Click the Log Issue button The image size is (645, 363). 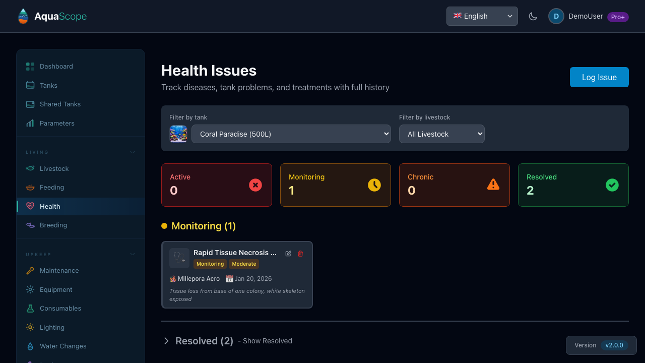(599, 77)
